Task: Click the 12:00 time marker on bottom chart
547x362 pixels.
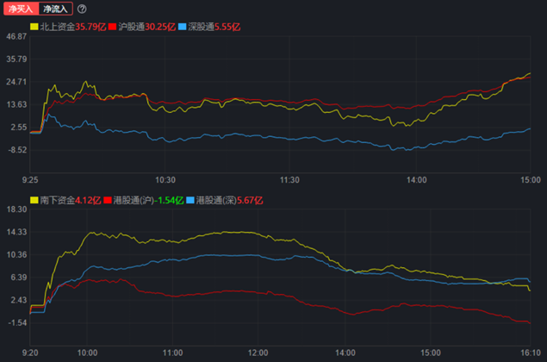Action: coord(259,353)
